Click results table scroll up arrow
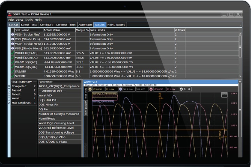251x167 pixels. click(x=240, y=34)
